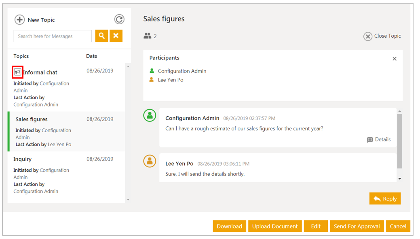Image resolution: width=420 pixels, height=239 pixels.
Task: Select the Informal chat topic
Action: click(x=40, y=73)
